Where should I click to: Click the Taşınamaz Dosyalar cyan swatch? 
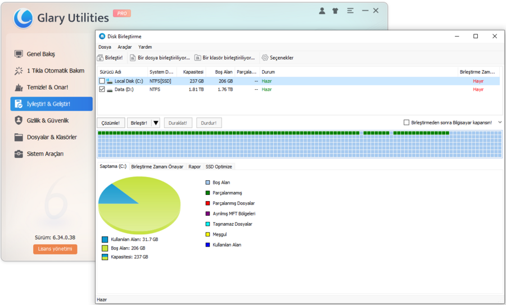point(208,224)
